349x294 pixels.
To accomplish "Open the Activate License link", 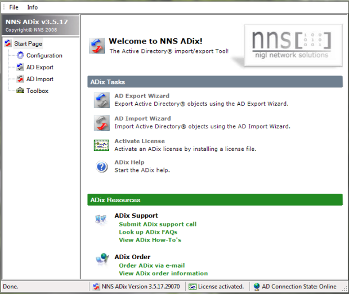I will pos(140,141).
